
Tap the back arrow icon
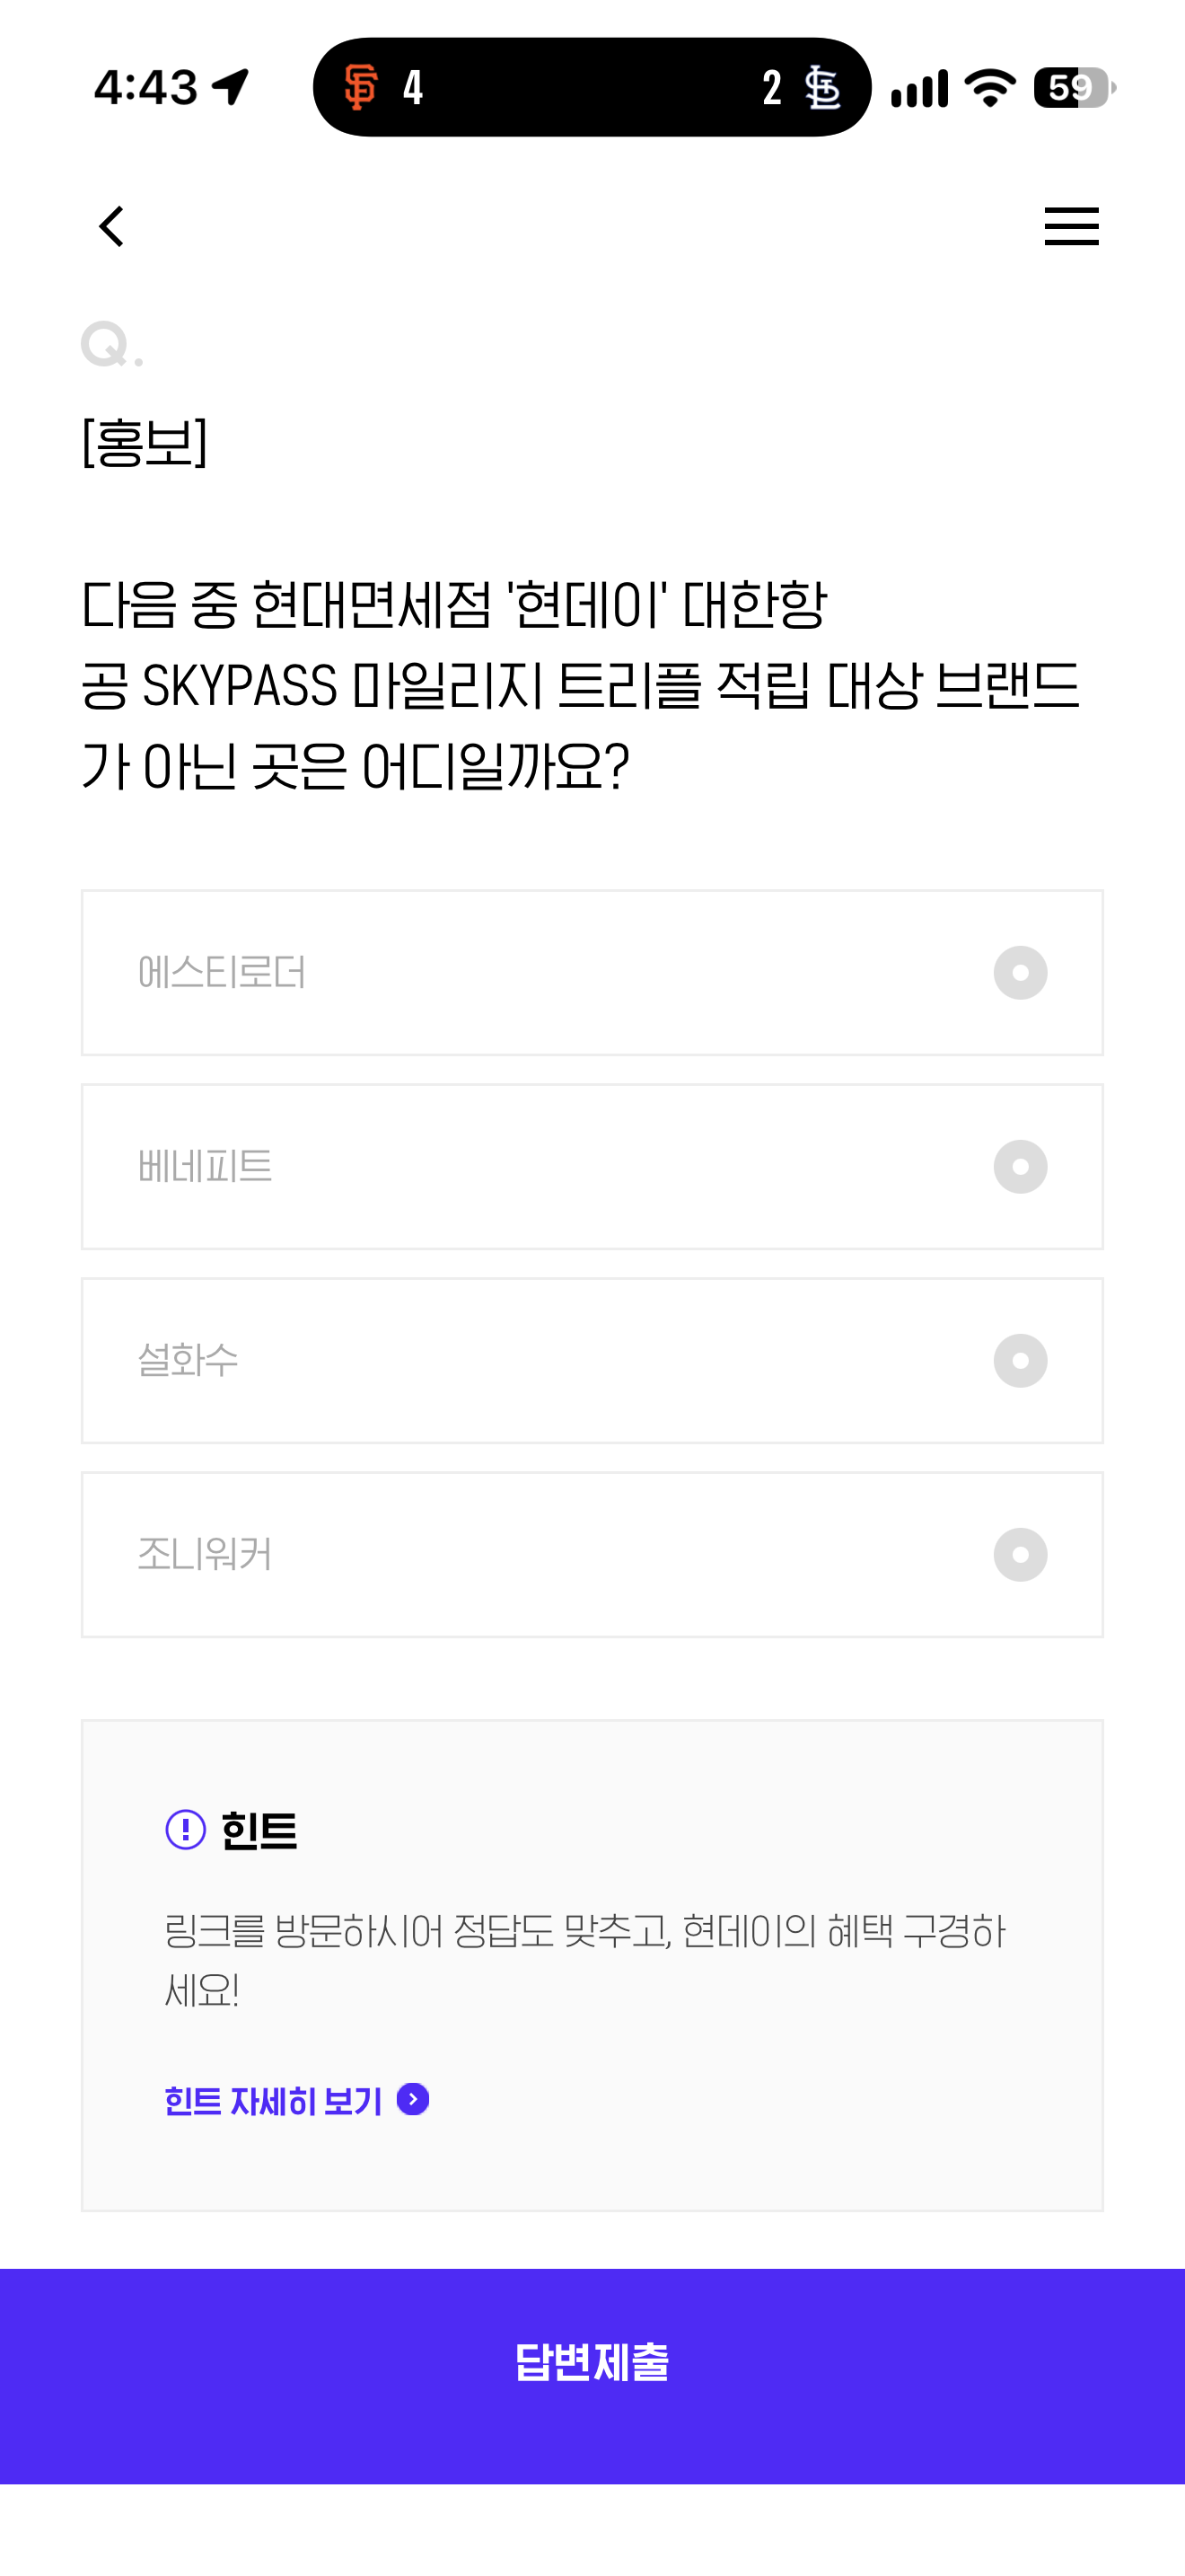pos(112,226)
